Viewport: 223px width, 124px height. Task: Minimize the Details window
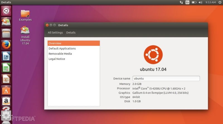point(51,25)
